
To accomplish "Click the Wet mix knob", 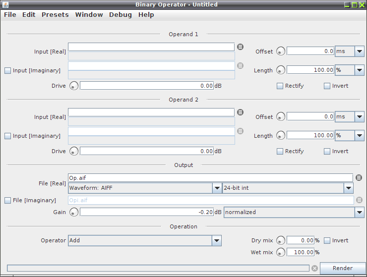I will [280, 252].
